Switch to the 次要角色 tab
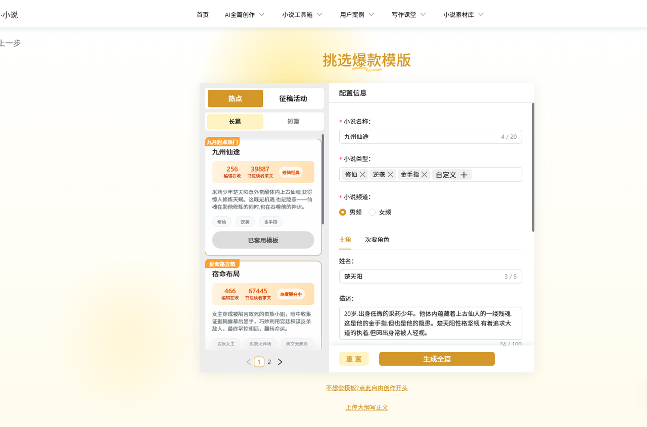 click(377, 240)
